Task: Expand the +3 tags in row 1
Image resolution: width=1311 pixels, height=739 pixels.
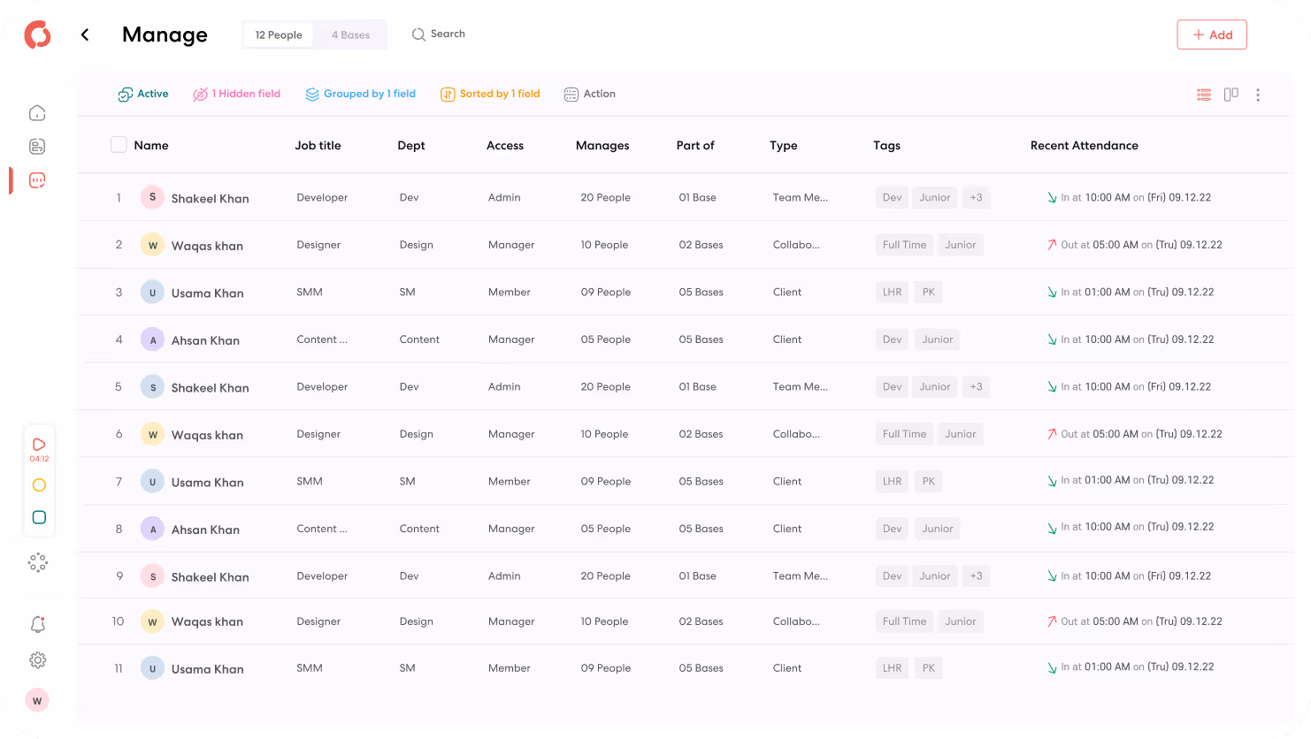Action: (x=976, y=198)
